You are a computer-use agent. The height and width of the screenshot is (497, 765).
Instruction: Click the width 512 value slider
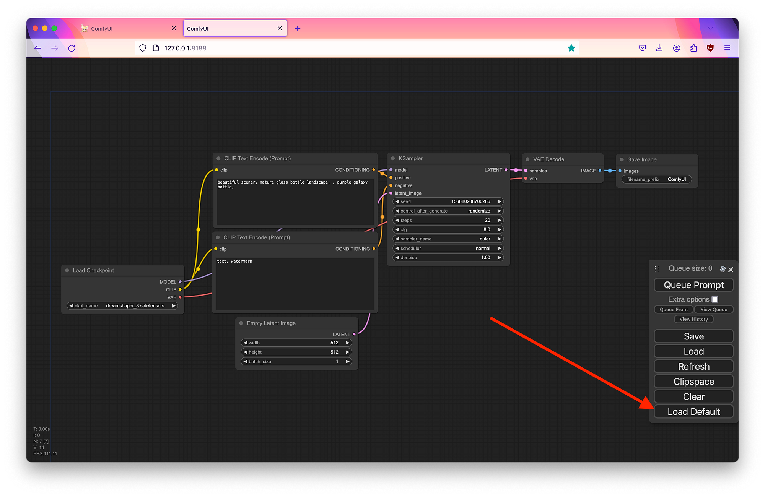pos(296,343)
